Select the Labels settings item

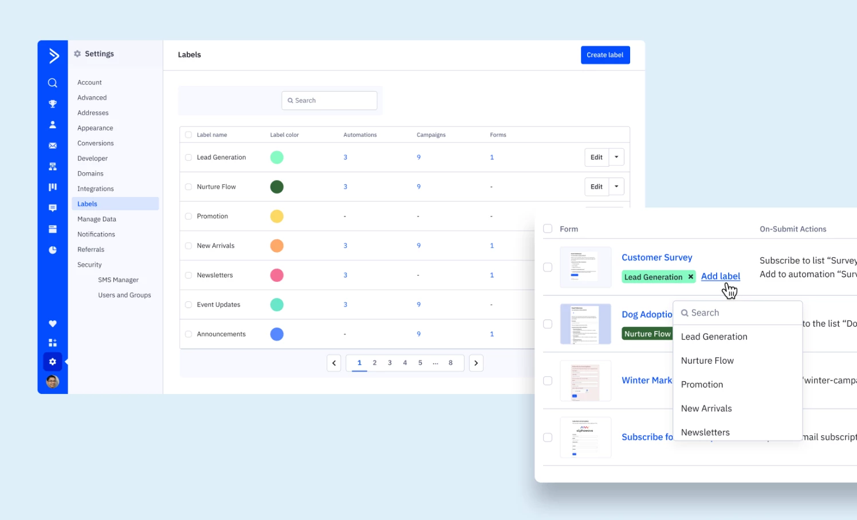tap(115, 204)
